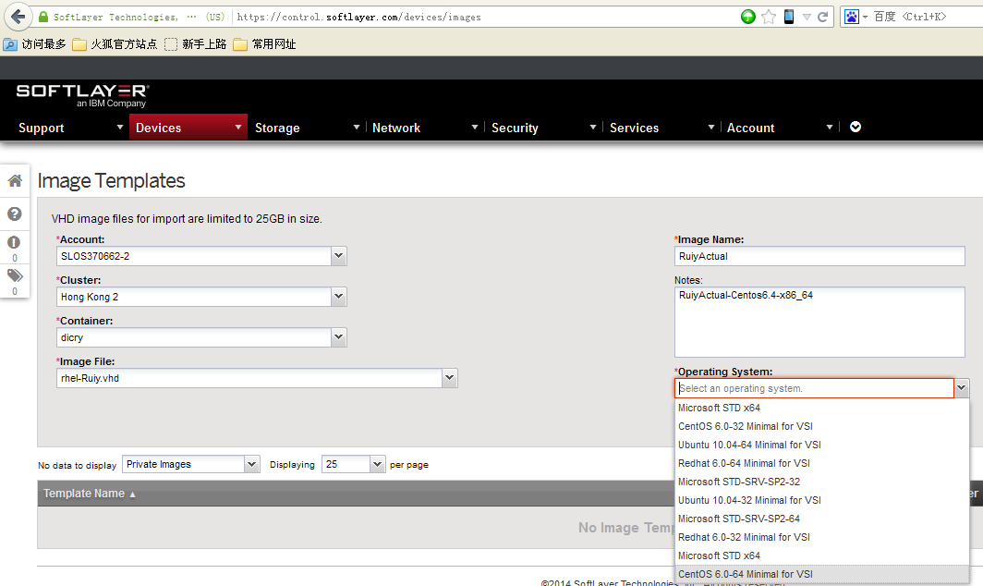Open the 新手上路 bookmark
This screenshot has height=586, width=983.
click(196, 44)
